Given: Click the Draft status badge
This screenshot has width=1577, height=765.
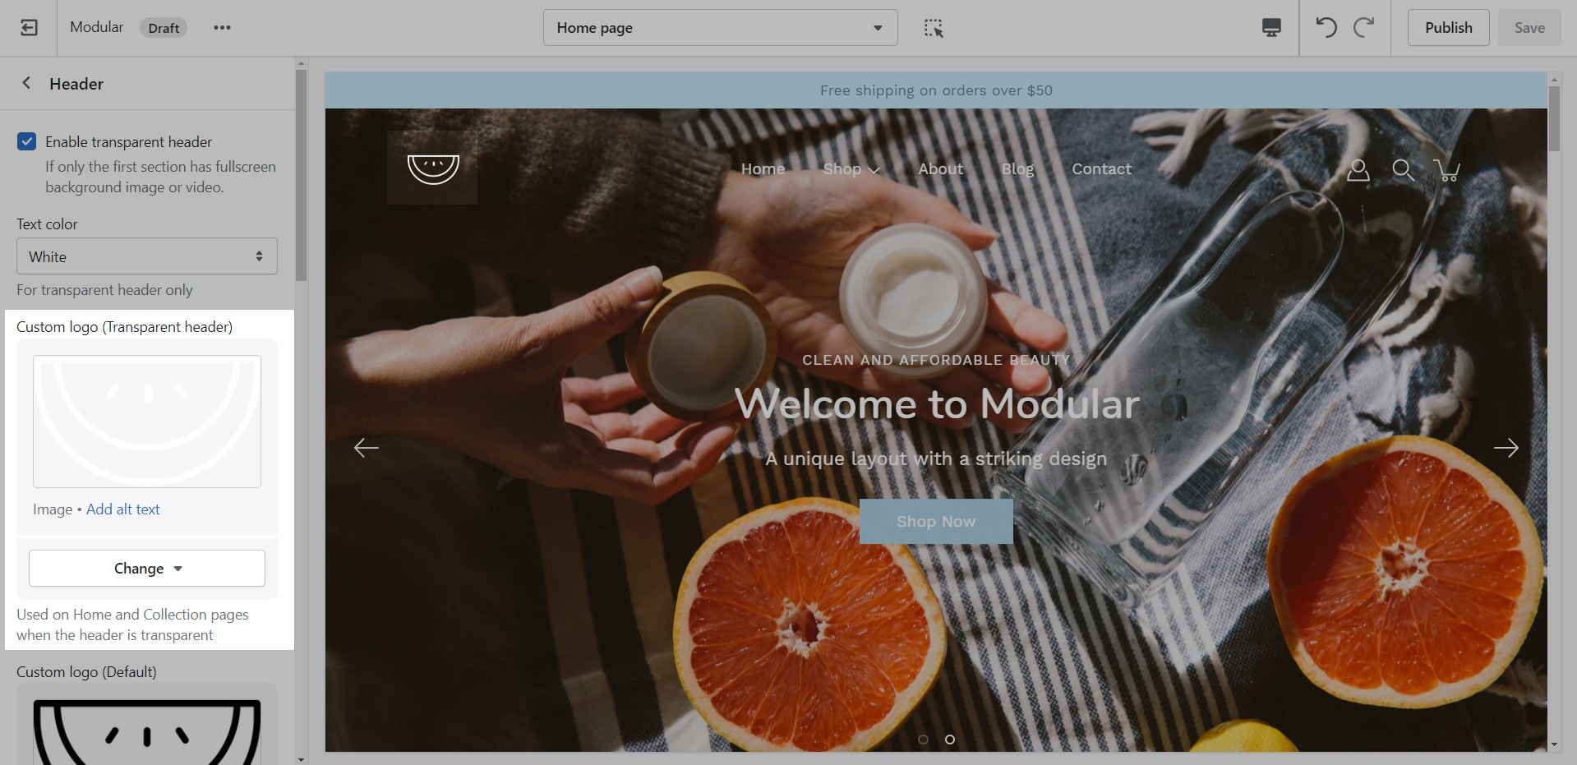Looking at the screenshot, I should (x=164, y=28).
